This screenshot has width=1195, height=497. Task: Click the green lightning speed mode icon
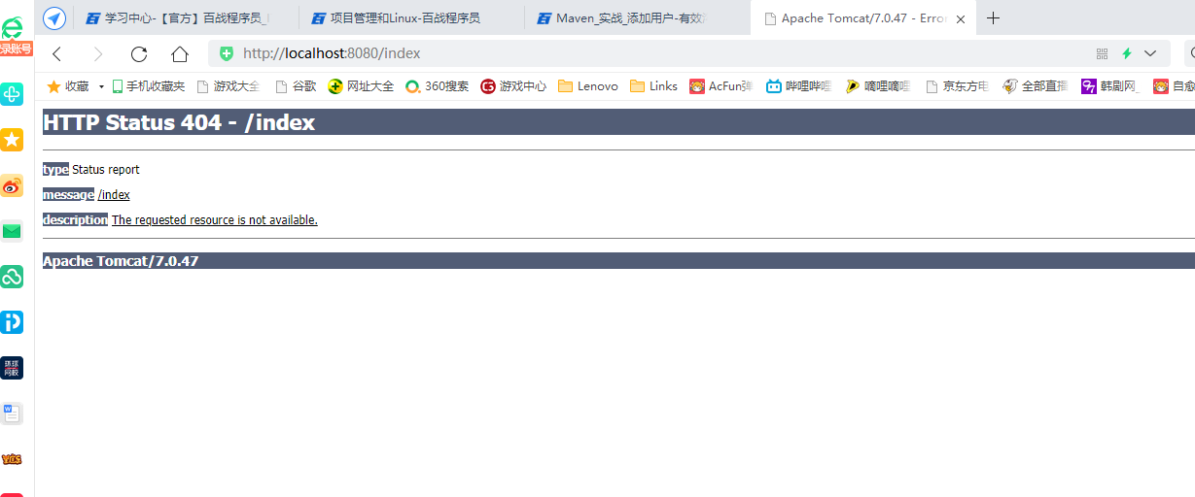click(1128, 53)
